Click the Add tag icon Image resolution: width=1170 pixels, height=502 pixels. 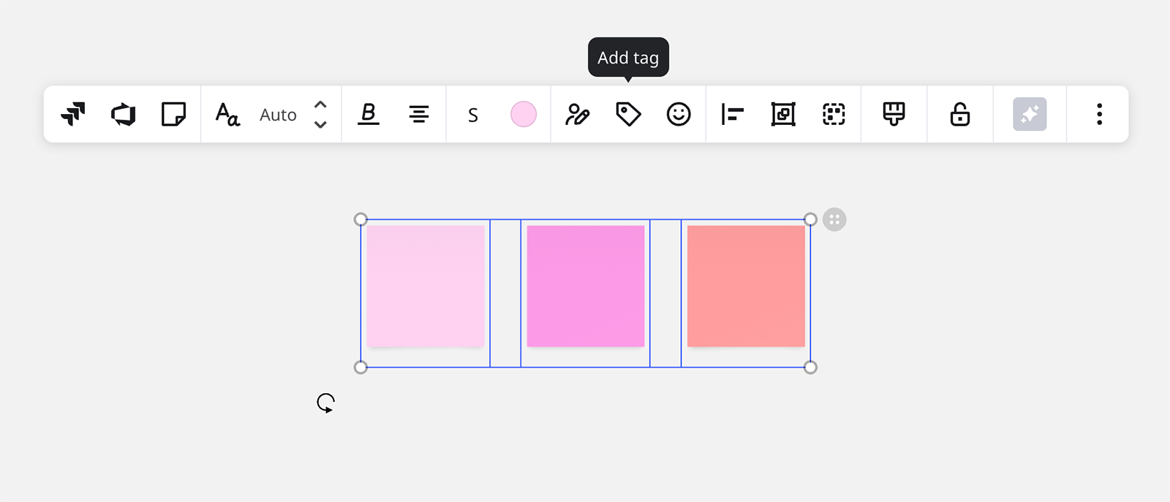pyautogui.click(x=628, y=114)
